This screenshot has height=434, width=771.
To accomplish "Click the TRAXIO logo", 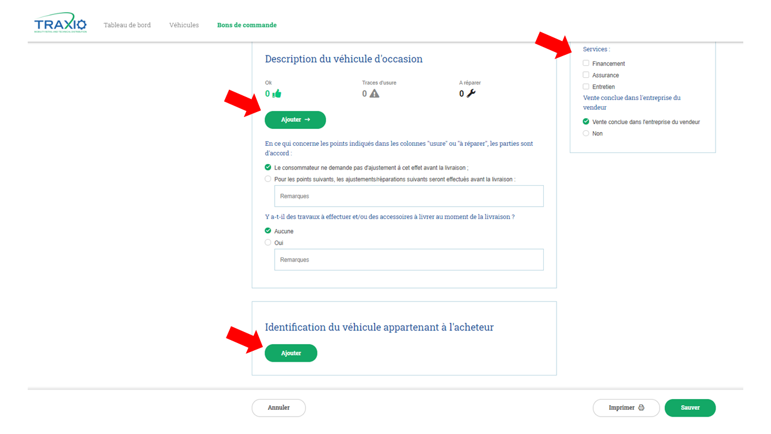I will [x=60, y=25].
